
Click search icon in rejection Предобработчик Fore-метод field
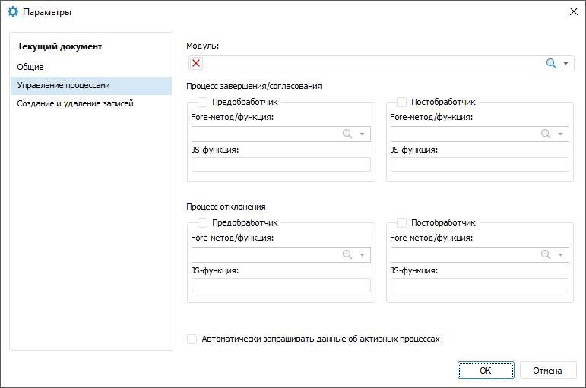[347, 254]
